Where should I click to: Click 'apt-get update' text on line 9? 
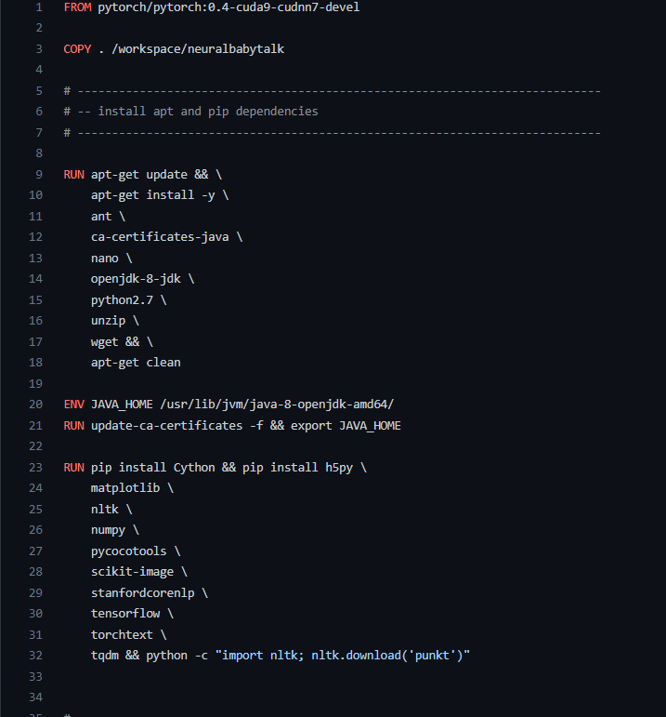pyautogui.click(x=138, y=175)
